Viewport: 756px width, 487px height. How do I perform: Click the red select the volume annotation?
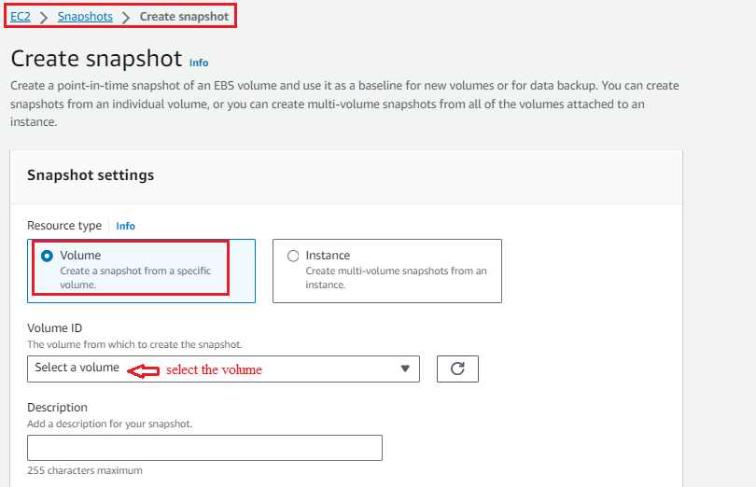pyautogui.click(x=214, y=369)
